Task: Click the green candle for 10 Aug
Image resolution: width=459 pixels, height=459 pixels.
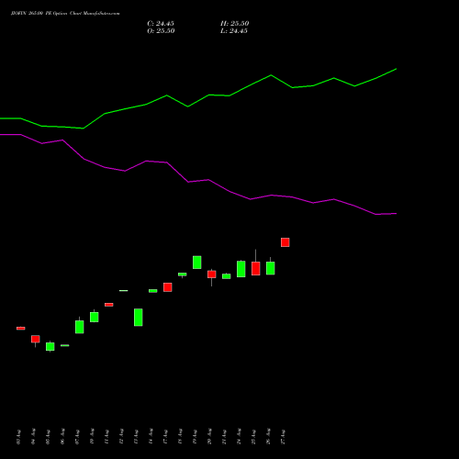Action: 95,317
